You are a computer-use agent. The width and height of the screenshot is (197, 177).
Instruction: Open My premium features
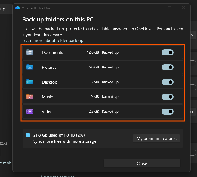[156, 138]
